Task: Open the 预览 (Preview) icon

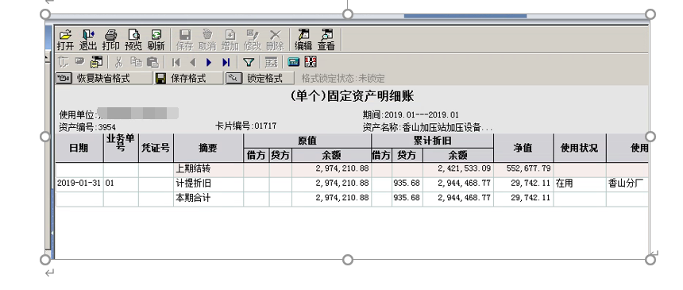Action: pyautogui.click(x=133, y=40)
